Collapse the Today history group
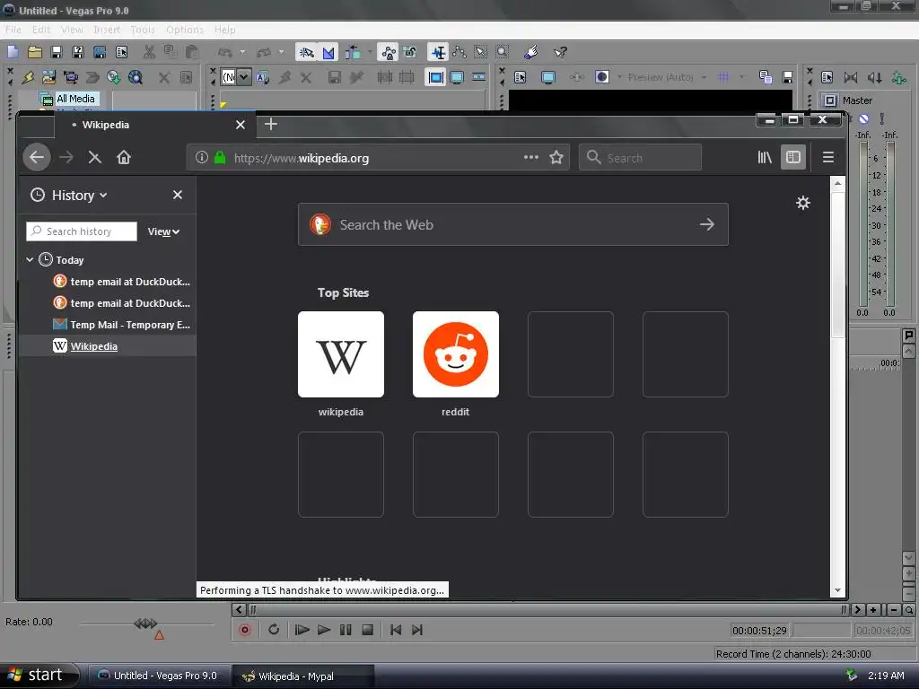Screen dimensions: 919x689 [x=30, y=259]
